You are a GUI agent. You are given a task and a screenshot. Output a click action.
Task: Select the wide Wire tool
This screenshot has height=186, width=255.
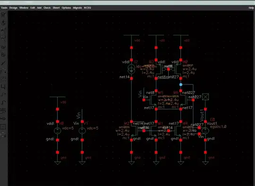click(x=3, y=102)
